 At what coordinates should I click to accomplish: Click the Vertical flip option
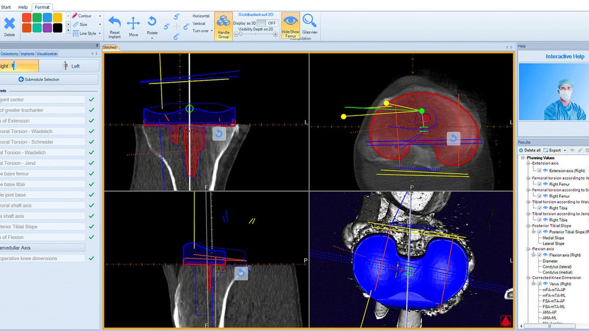(x=198, y=23)
